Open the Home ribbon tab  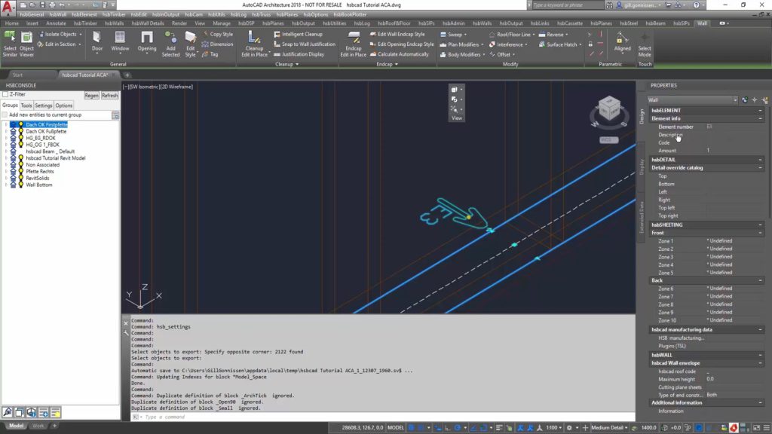(11, 23)
